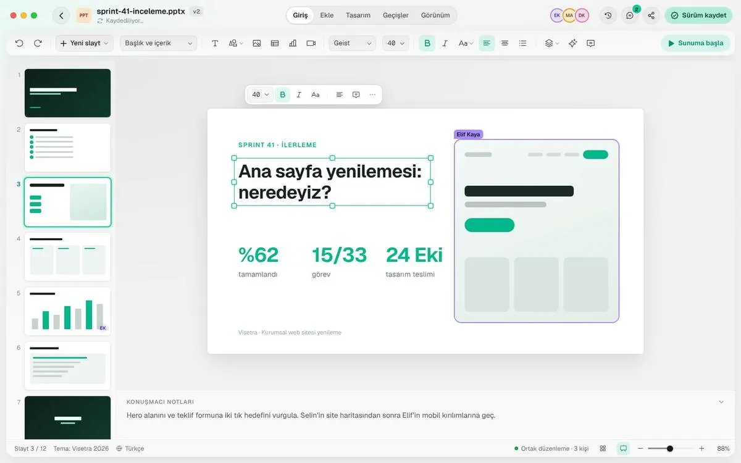Click italic in the floating text toolbar
The image size is (741, 463).
click(x=299, y=94)
